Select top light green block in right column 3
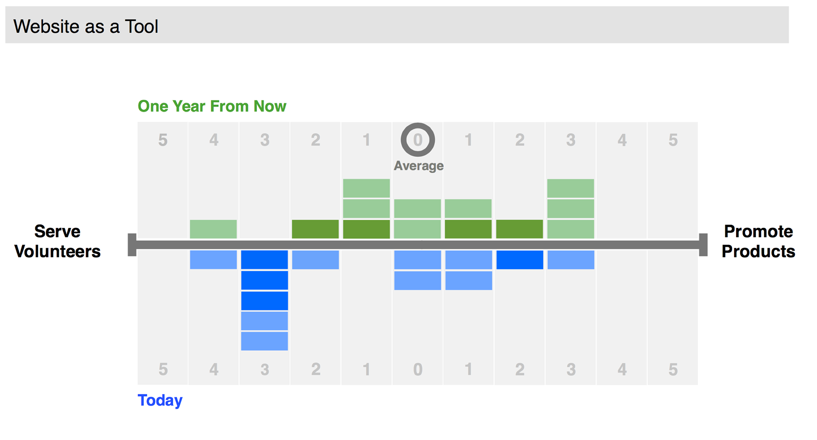Image resolution: width=817 pixels, height=440 pixels. pyautogui.click(x=571, y=188)
